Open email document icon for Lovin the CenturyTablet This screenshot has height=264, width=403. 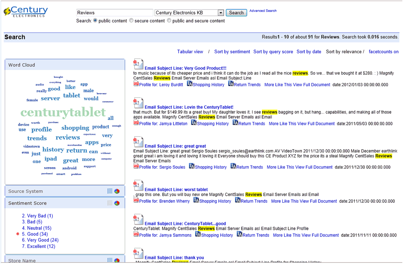tap(138, 103)
